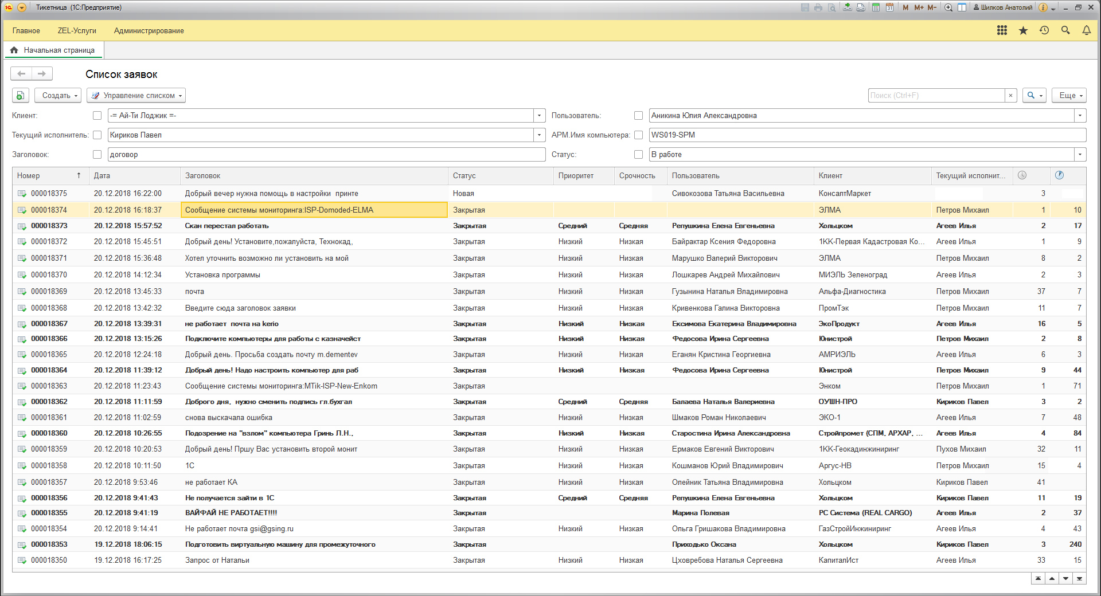Select row 000018373 Скан перестал работать
The image size is (1101, 596).
(x=549, y=226)
